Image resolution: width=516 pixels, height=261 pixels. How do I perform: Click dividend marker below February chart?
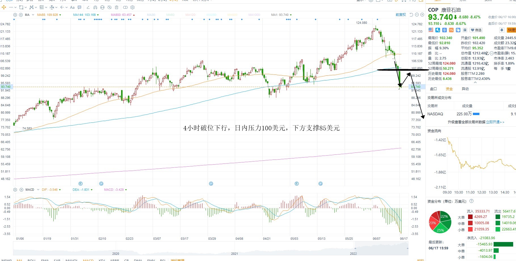coord(101,184)
